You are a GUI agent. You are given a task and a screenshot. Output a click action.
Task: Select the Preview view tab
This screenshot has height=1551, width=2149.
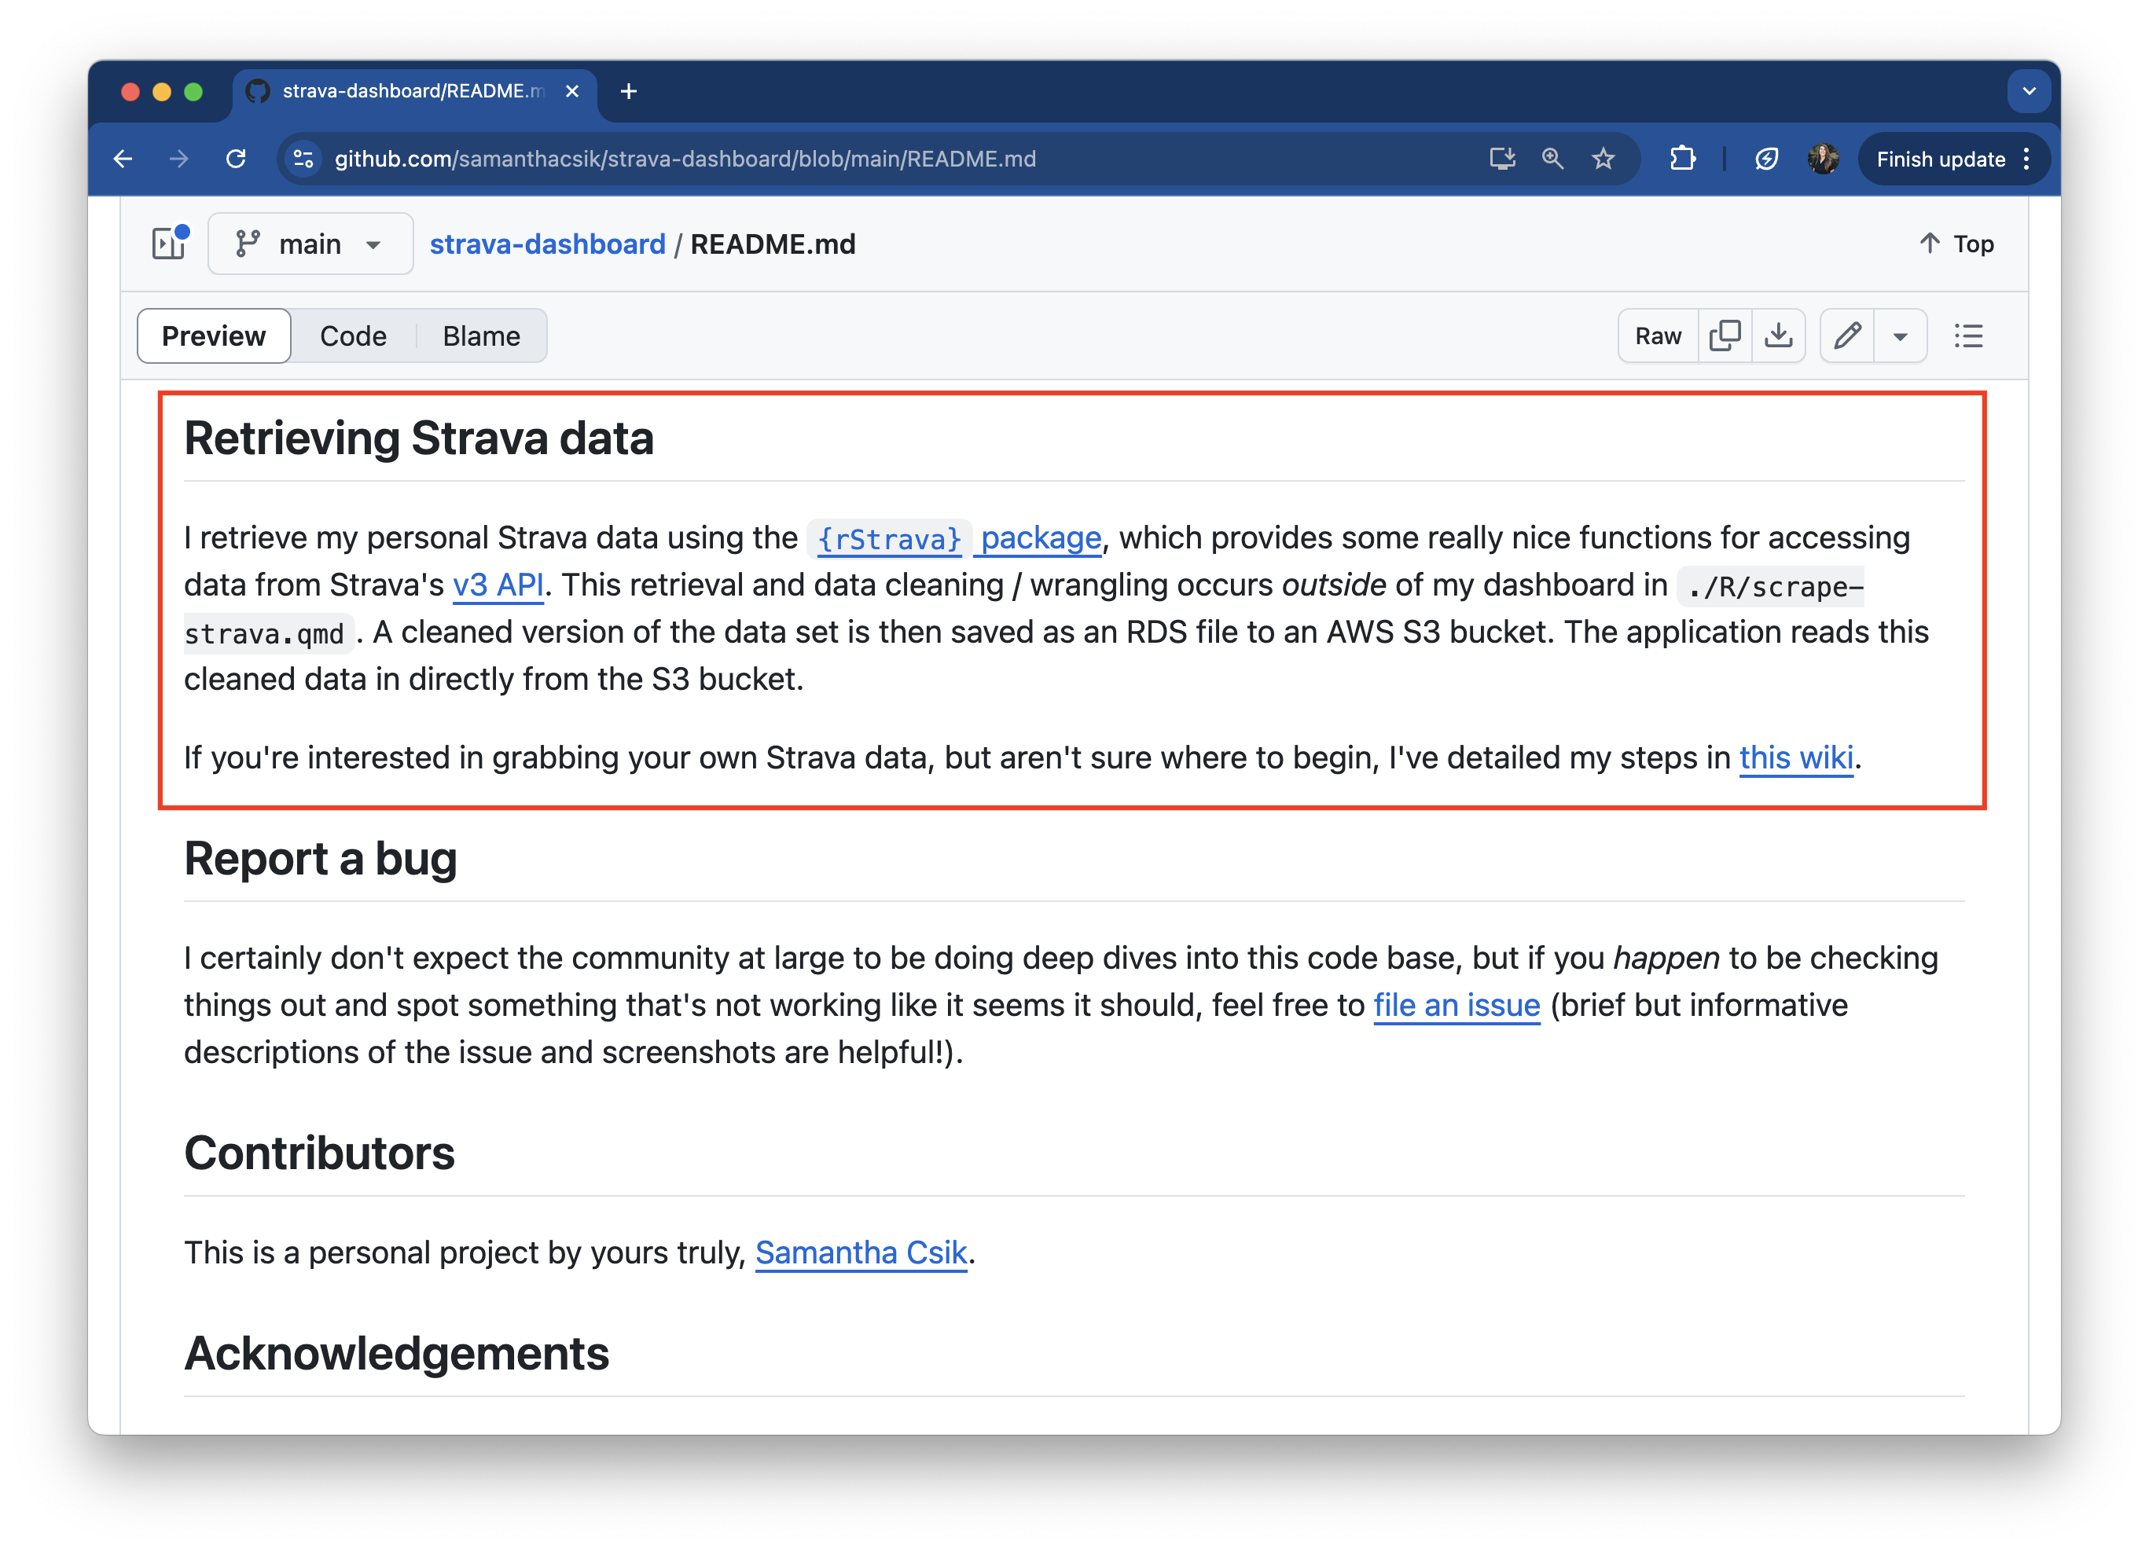(213, 336)
